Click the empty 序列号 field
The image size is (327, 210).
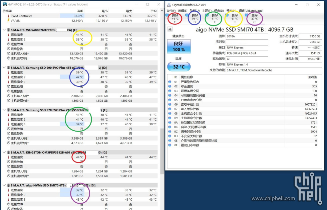pyautogui.click(x=247, y=42)
